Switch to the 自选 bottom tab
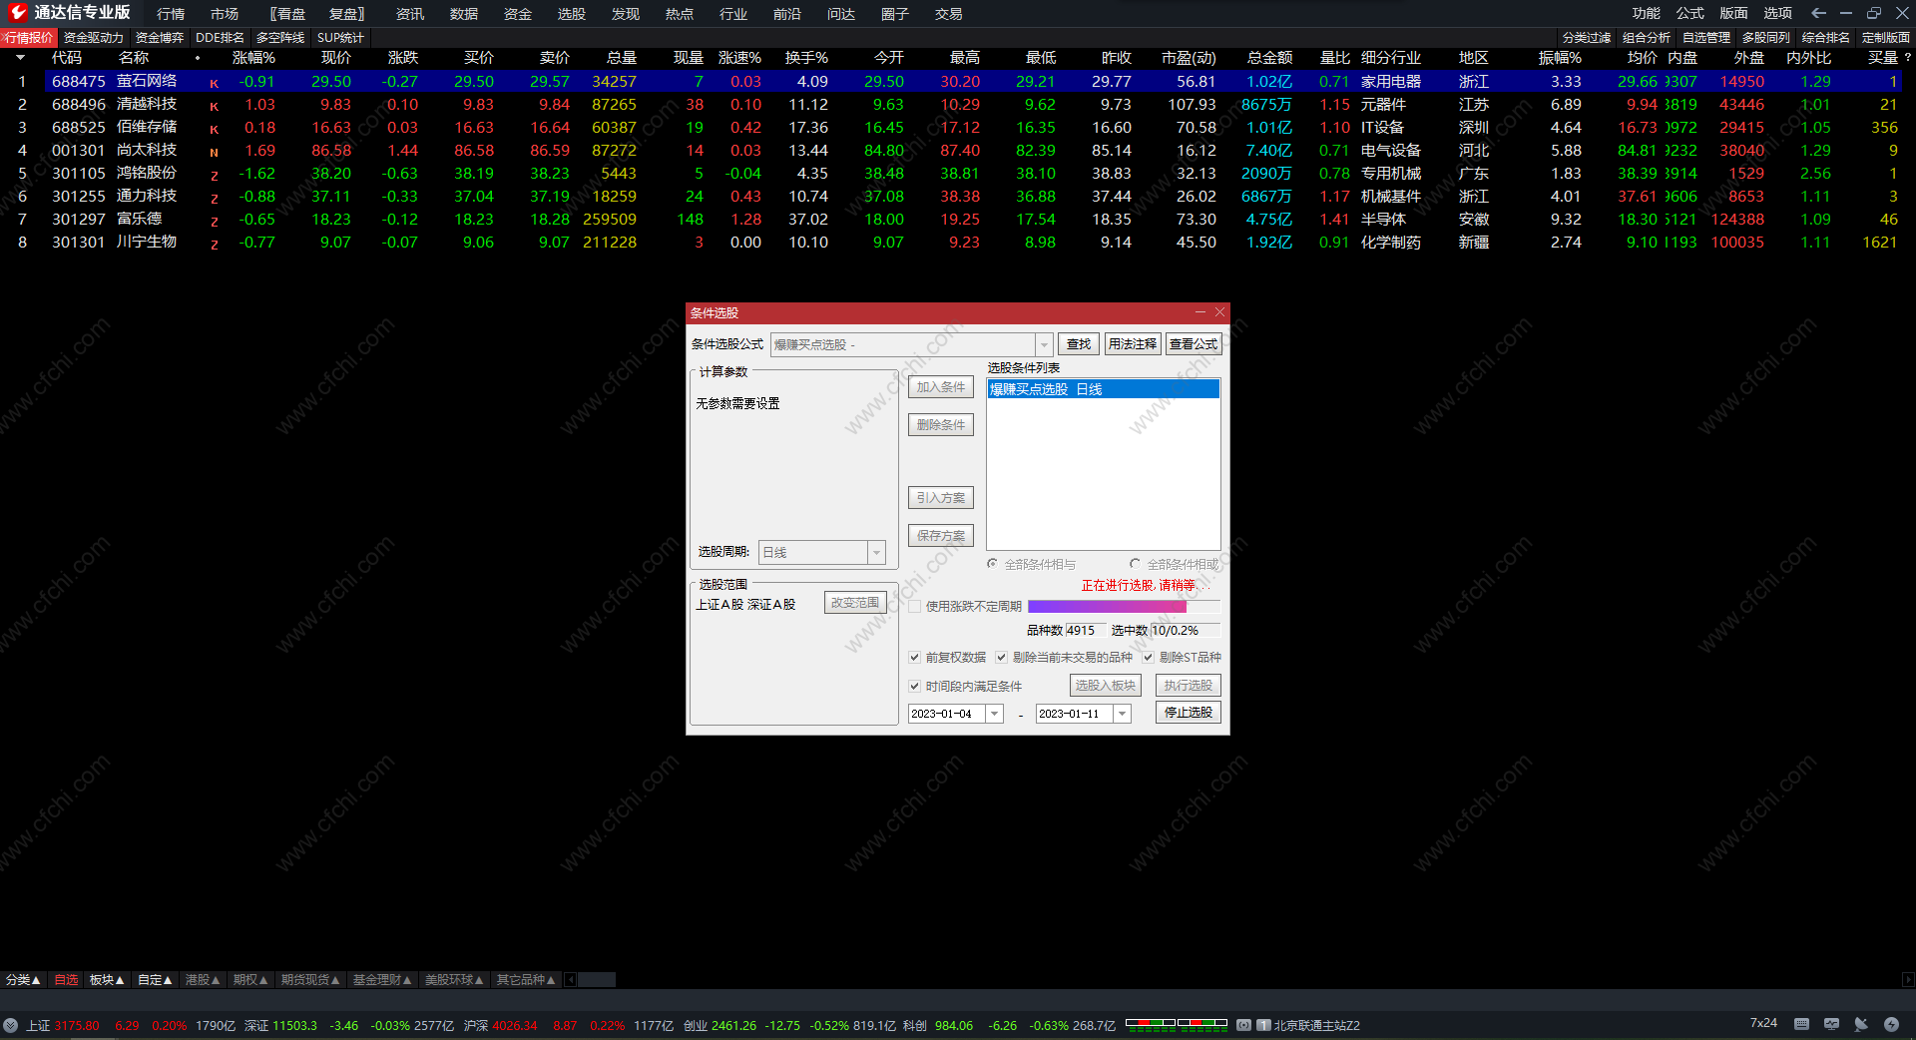The height and width of the screenshot is (1040, 1916). 66,980
